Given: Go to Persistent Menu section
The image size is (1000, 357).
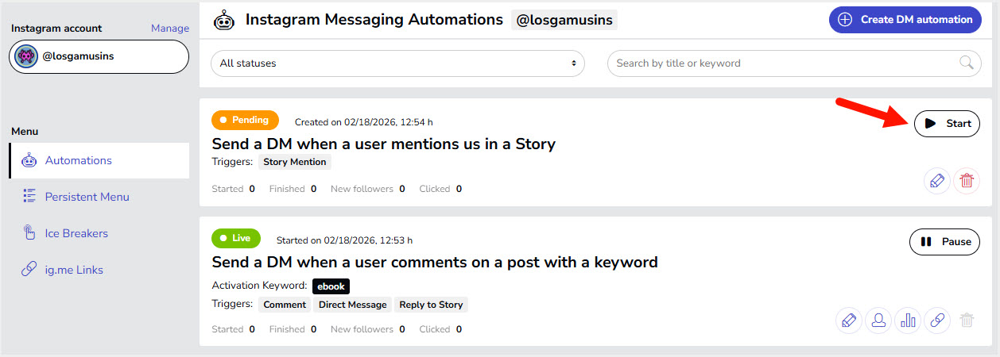Looking at the screenshot, I should [x=87, y=197].
